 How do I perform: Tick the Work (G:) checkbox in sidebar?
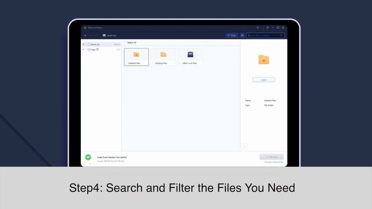pyautogui.click(x=89, y=44)
